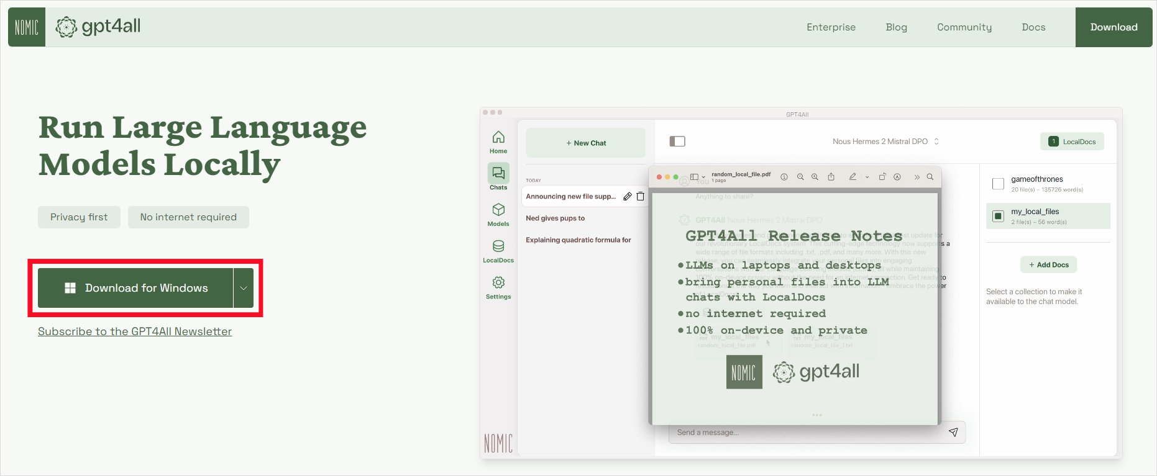Screen dimensions: 1157x476
Task: Click the Nomic logo at the sidebar bottom
Action: pyautogui.click(x=498, y=443)
